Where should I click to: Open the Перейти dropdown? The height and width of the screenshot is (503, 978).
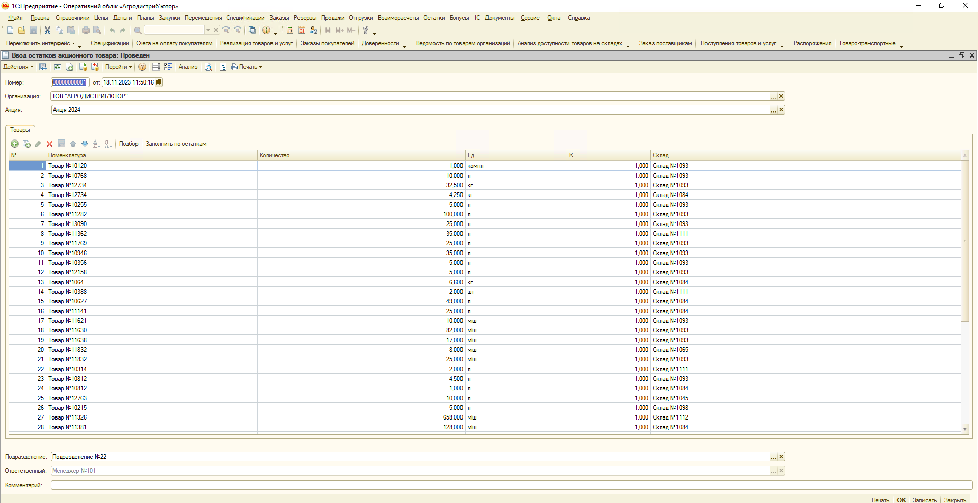pos(118,67)
